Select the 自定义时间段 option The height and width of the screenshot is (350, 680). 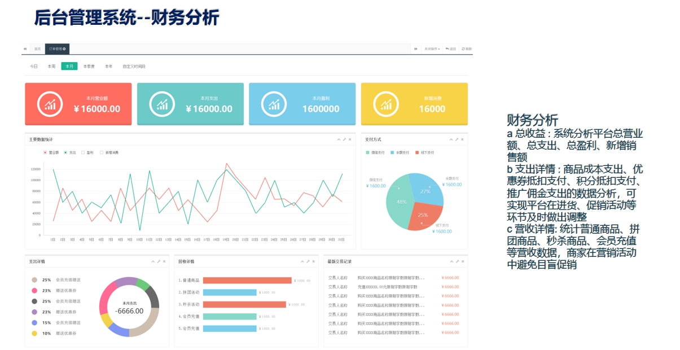(x=134, y=66)
